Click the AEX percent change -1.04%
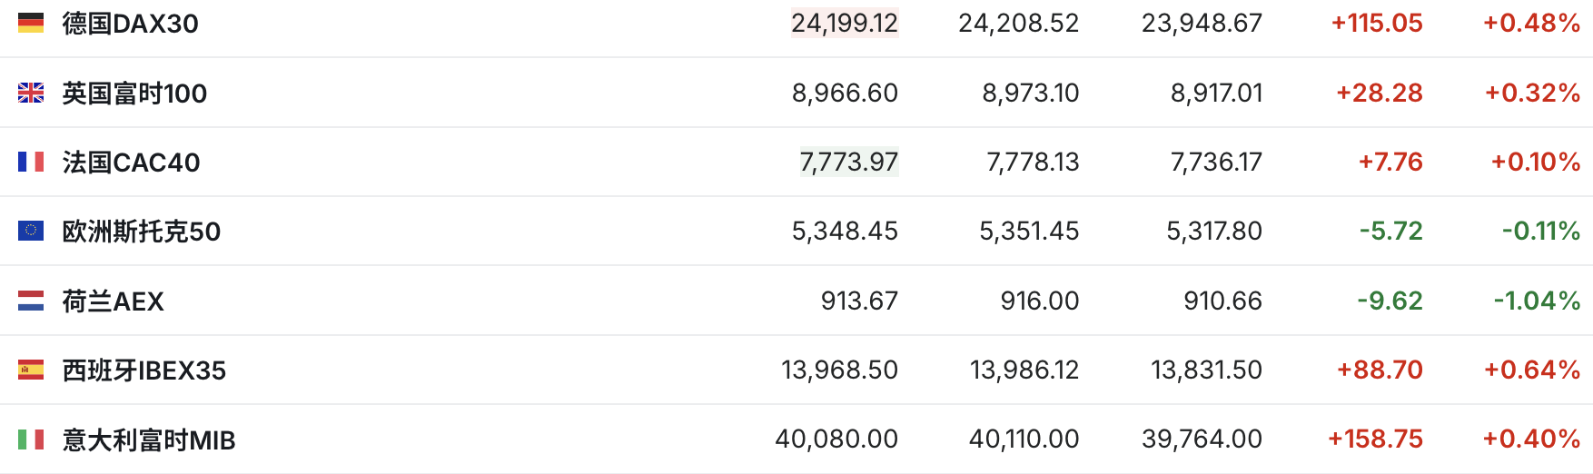 (1537, 301)
